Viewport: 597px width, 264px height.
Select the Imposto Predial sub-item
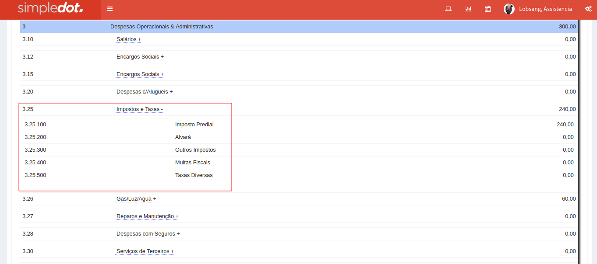194,125
